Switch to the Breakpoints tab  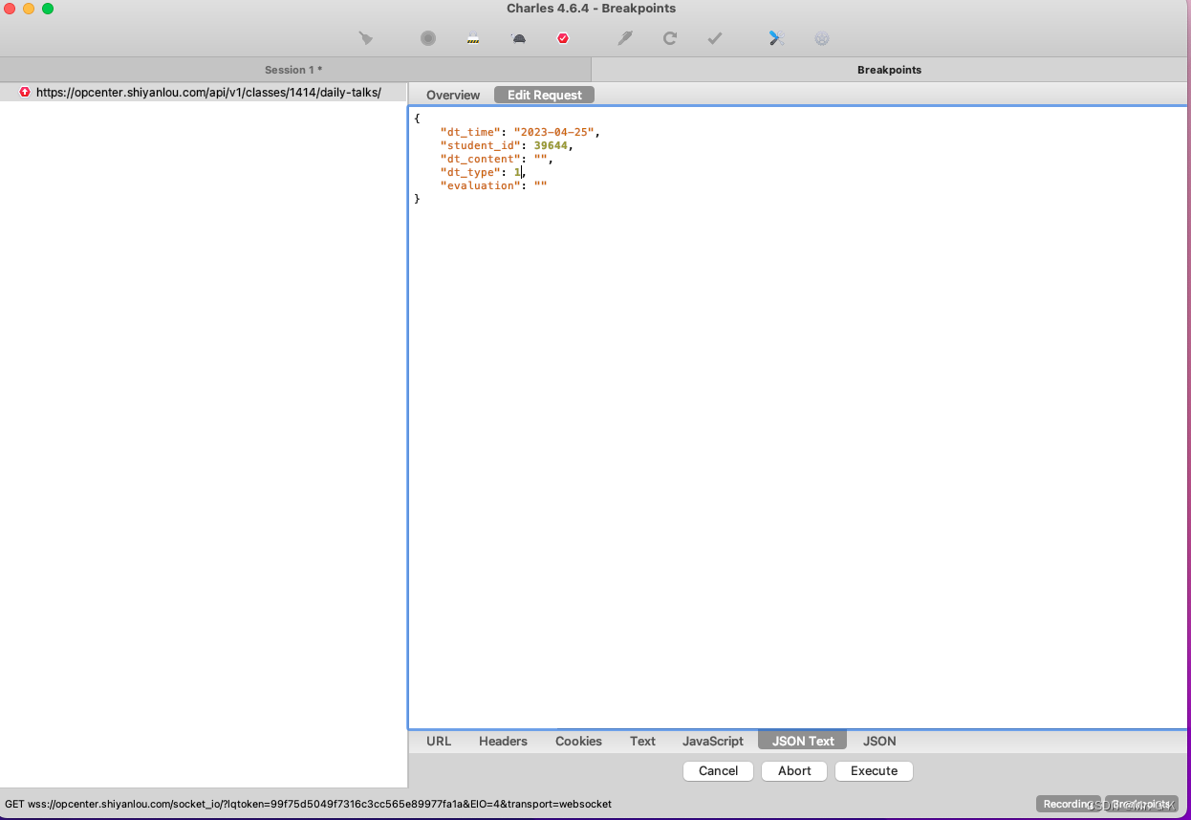coord(890,70)
